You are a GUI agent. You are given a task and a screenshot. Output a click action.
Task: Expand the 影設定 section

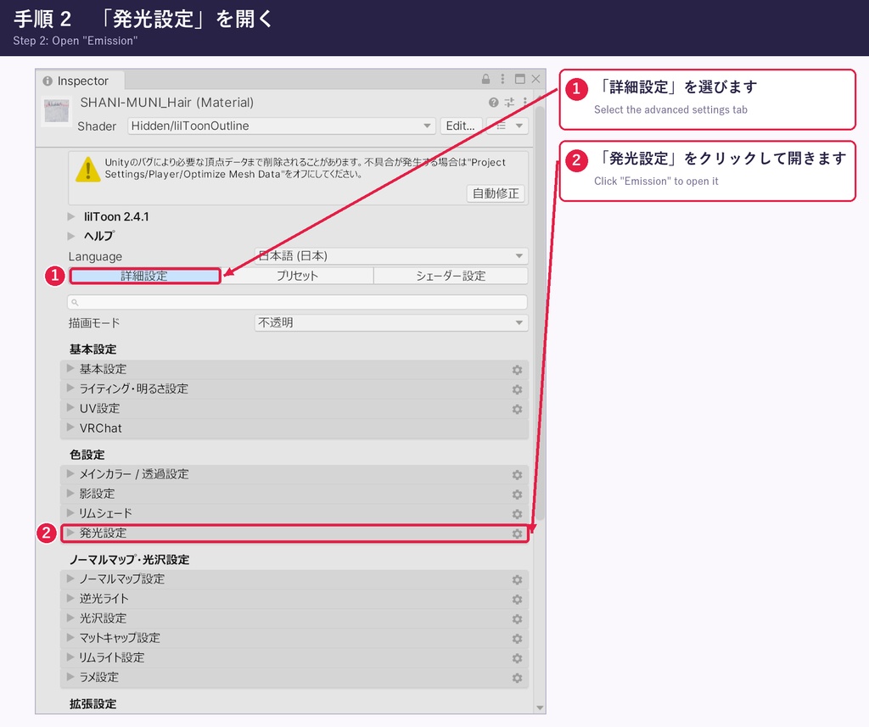point(294,494)
